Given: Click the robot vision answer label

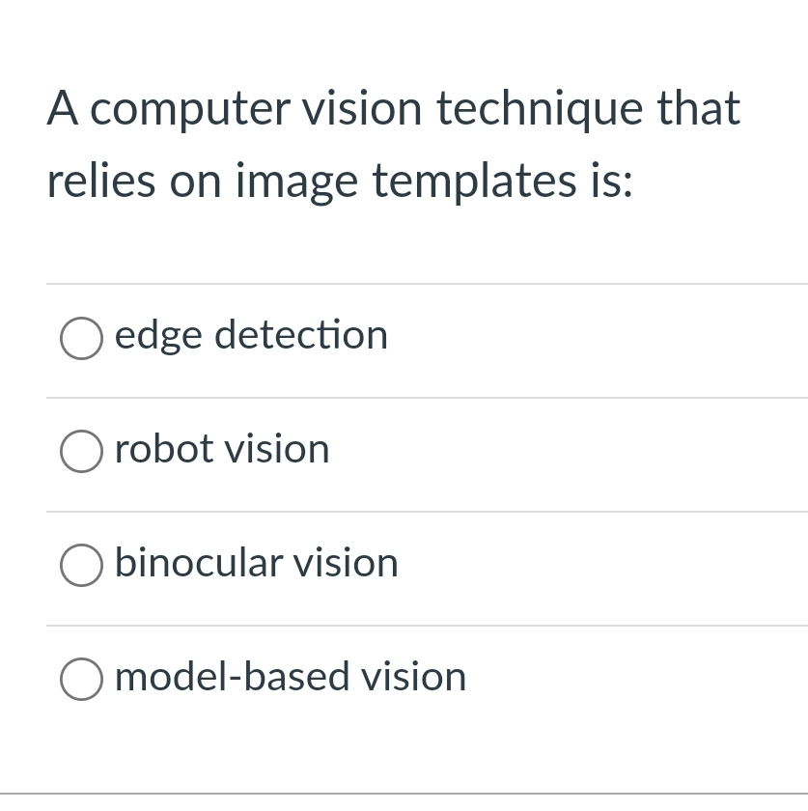Looking at the screenshot, I should pos(222,450).
